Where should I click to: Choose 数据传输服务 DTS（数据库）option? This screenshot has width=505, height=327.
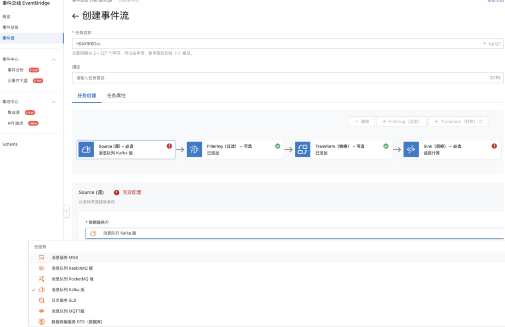(x=267, y=322)
